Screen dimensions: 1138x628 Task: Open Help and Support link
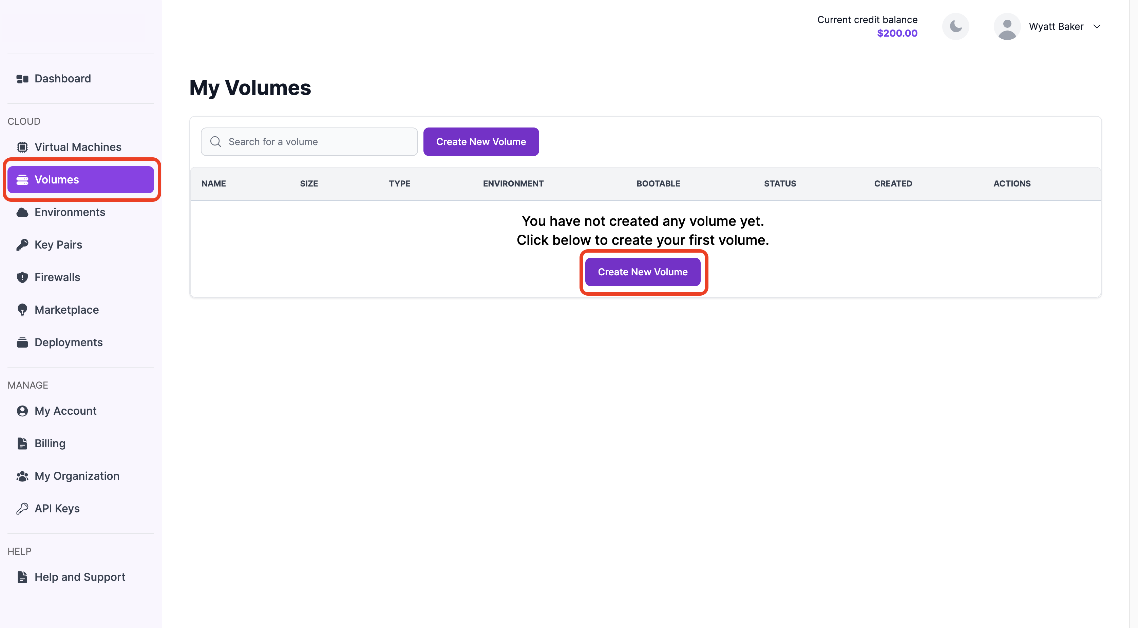[x=81, y=577]
